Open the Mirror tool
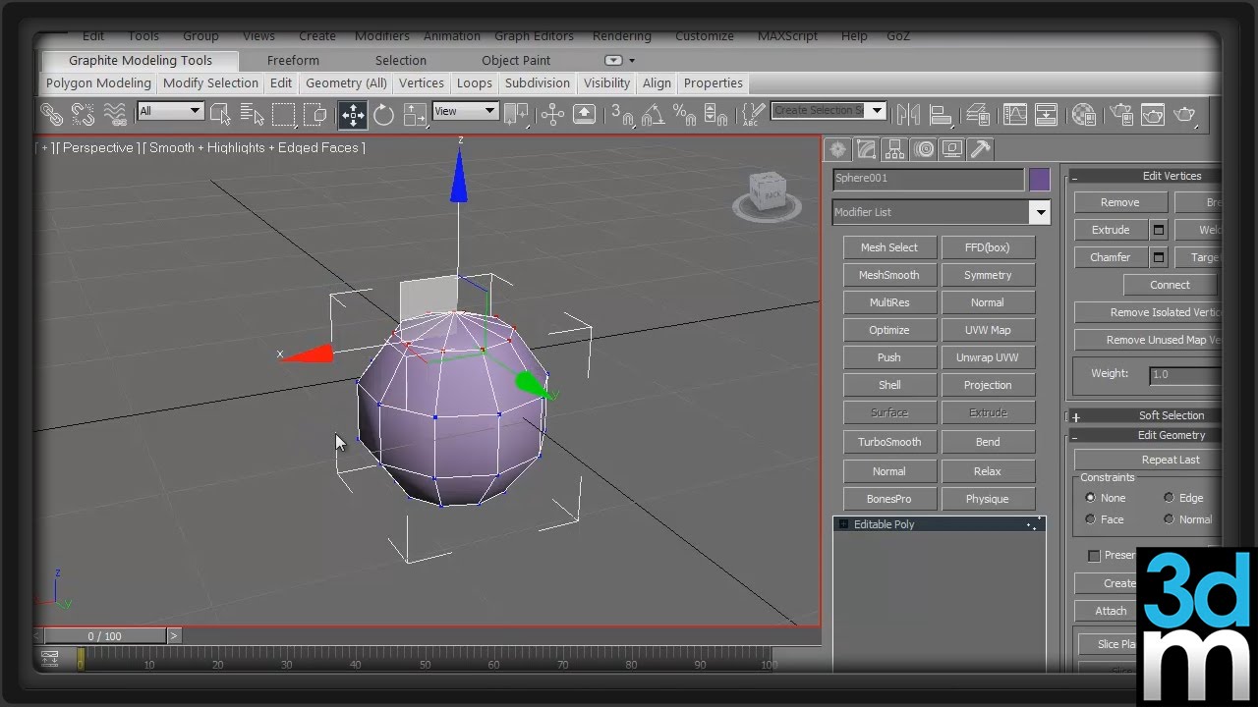The image size is (1258, 707). (x=907, y=115)
